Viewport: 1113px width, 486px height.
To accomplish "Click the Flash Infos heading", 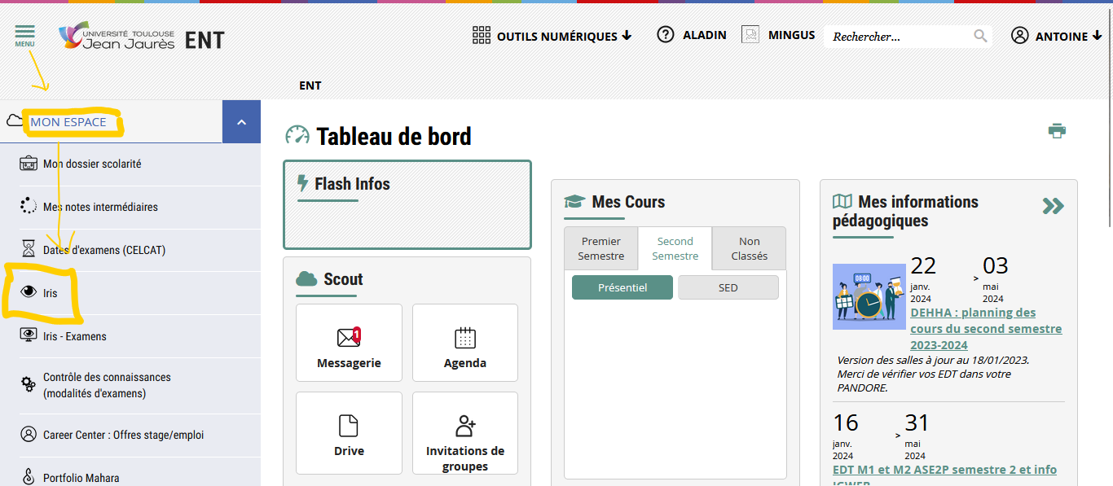I will click(x=353, y=184).
